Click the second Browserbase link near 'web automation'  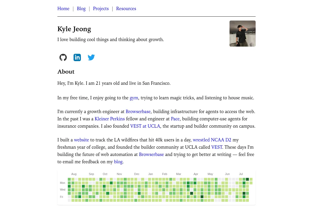tap(151, 154)
